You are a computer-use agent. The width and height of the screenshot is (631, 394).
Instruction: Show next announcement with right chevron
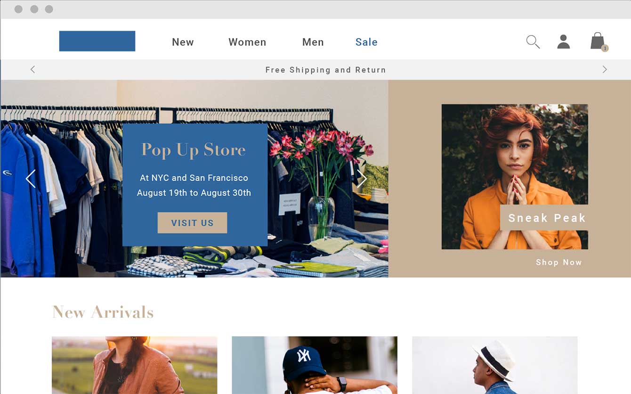point(605,70)
